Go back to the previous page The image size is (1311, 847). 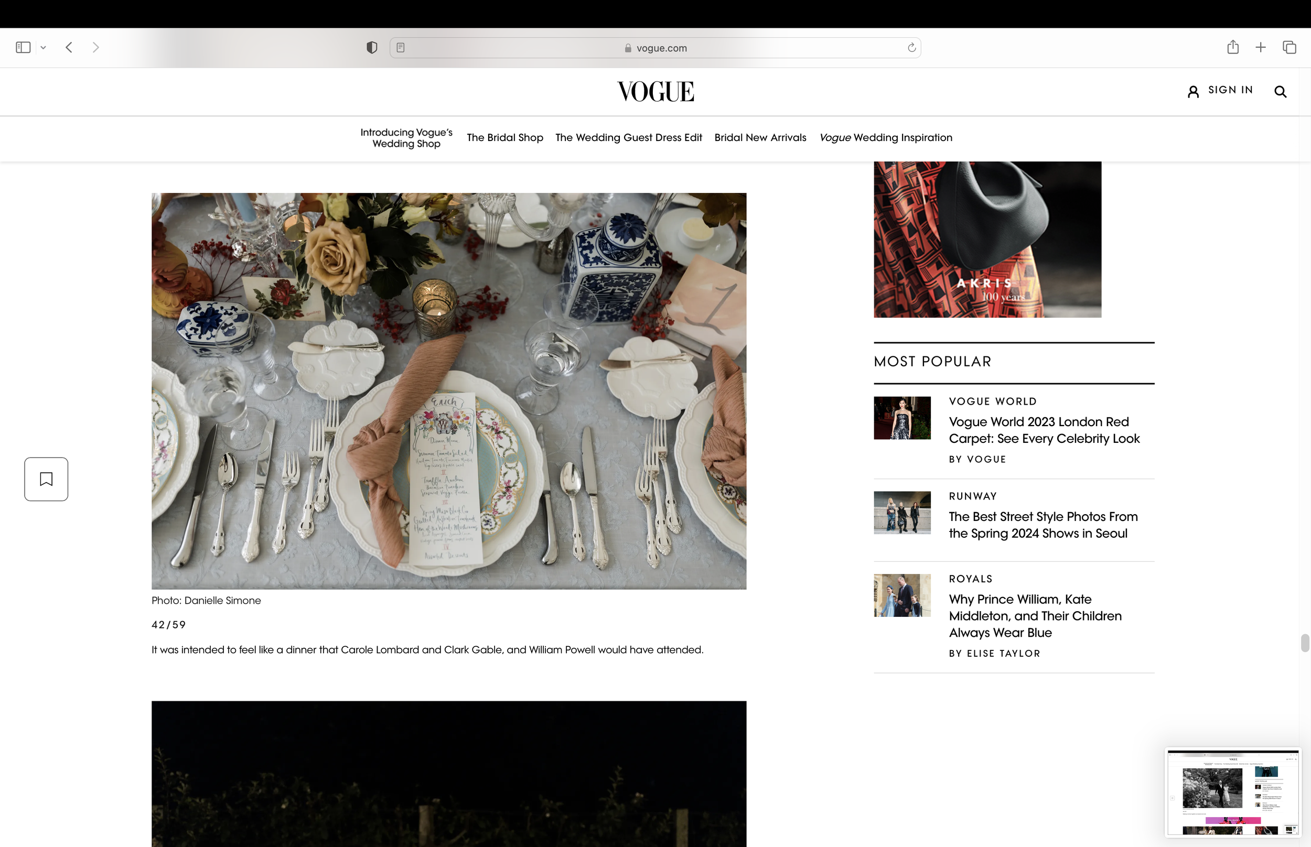pyautogui.click(x=69, y=47)
